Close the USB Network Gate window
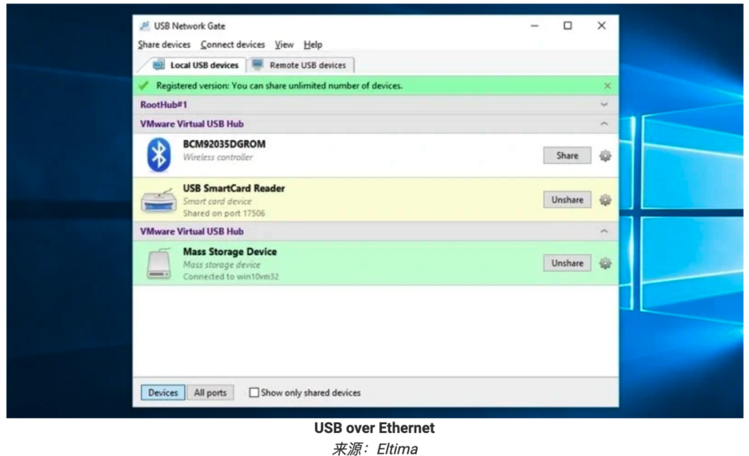 click(601, 26)
